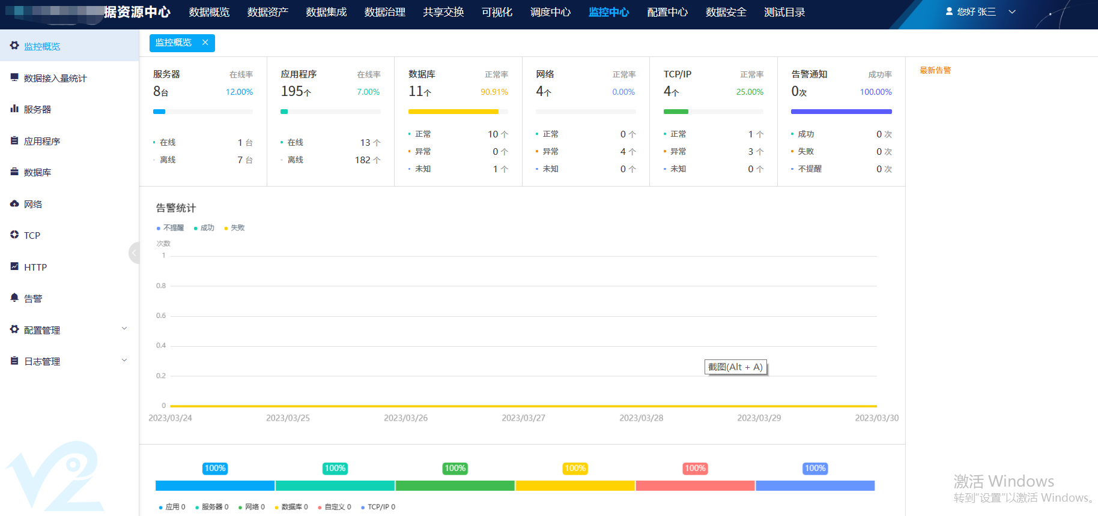Click the clipboard icon beside 应用程序

tap(14, 140)
